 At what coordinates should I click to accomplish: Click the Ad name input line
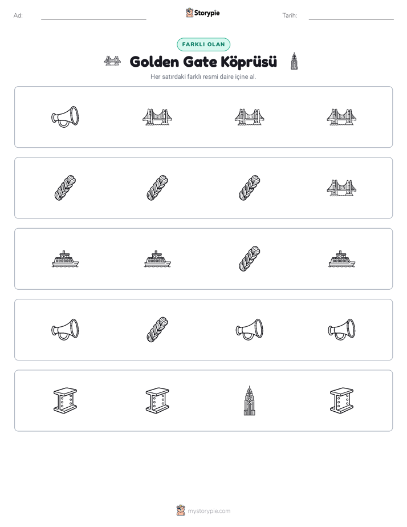(x=93, y=16)
